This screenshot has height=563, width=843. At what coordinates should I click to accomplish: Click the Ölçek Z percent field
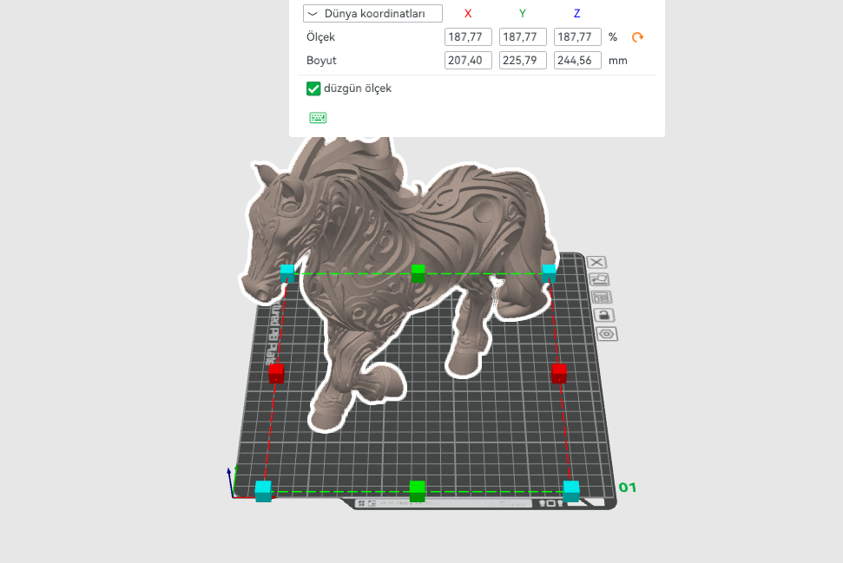(x=577, y=37)
